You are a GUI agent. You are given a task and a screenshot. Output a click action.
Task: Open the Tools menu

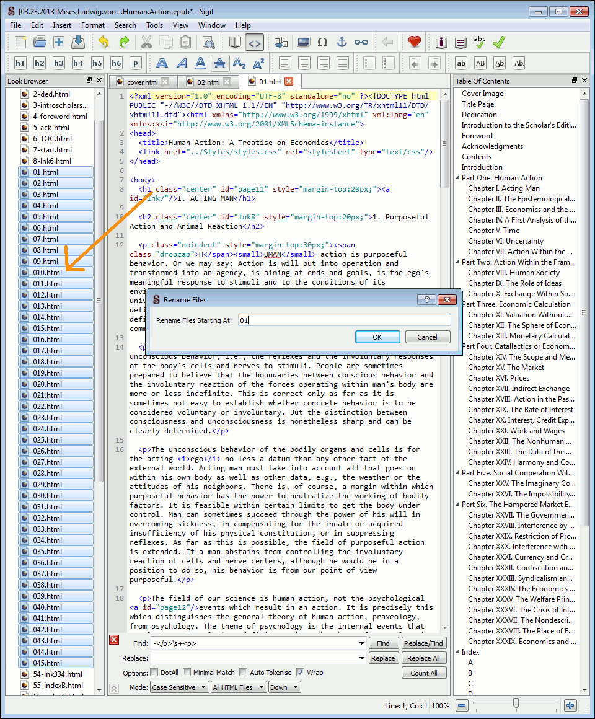154,25
